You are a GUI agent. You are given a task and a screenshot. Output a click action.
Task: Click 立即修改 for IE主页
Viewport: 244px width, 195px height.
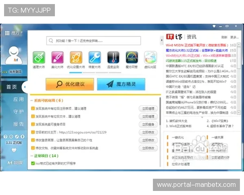tap(148, 132)
